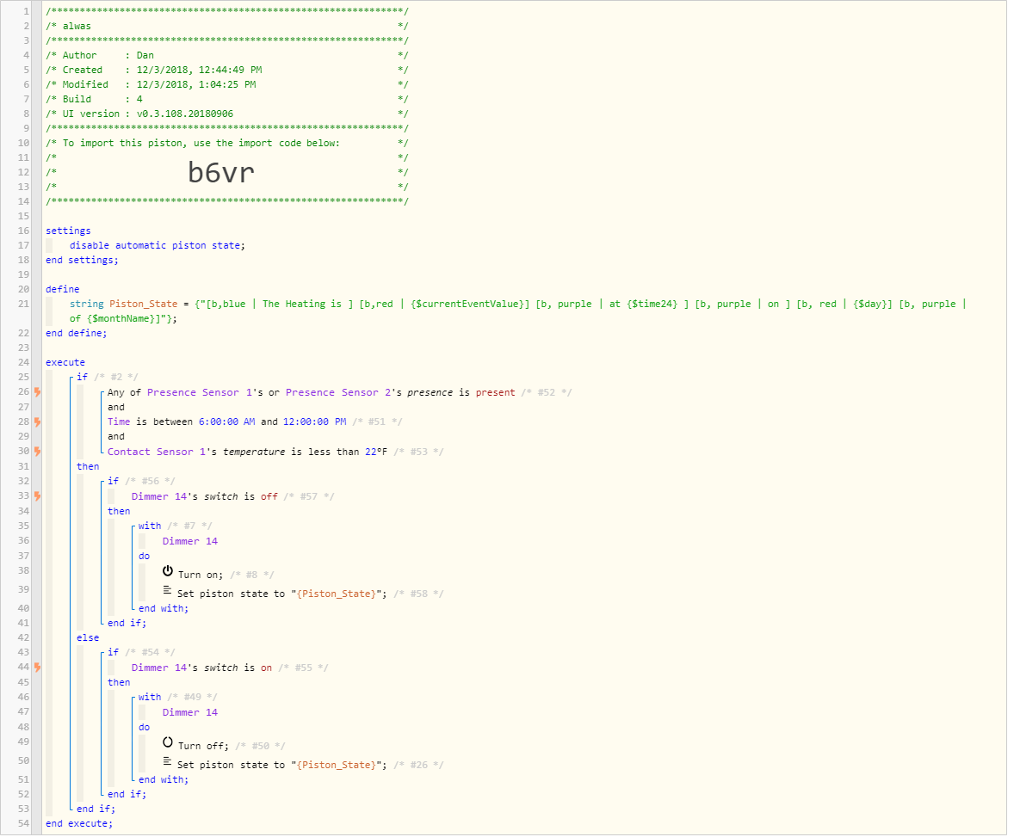Click the 'end settings;' line
Image resolution: width=1014 pixels, height=837 pixels.
coord(82,261)
